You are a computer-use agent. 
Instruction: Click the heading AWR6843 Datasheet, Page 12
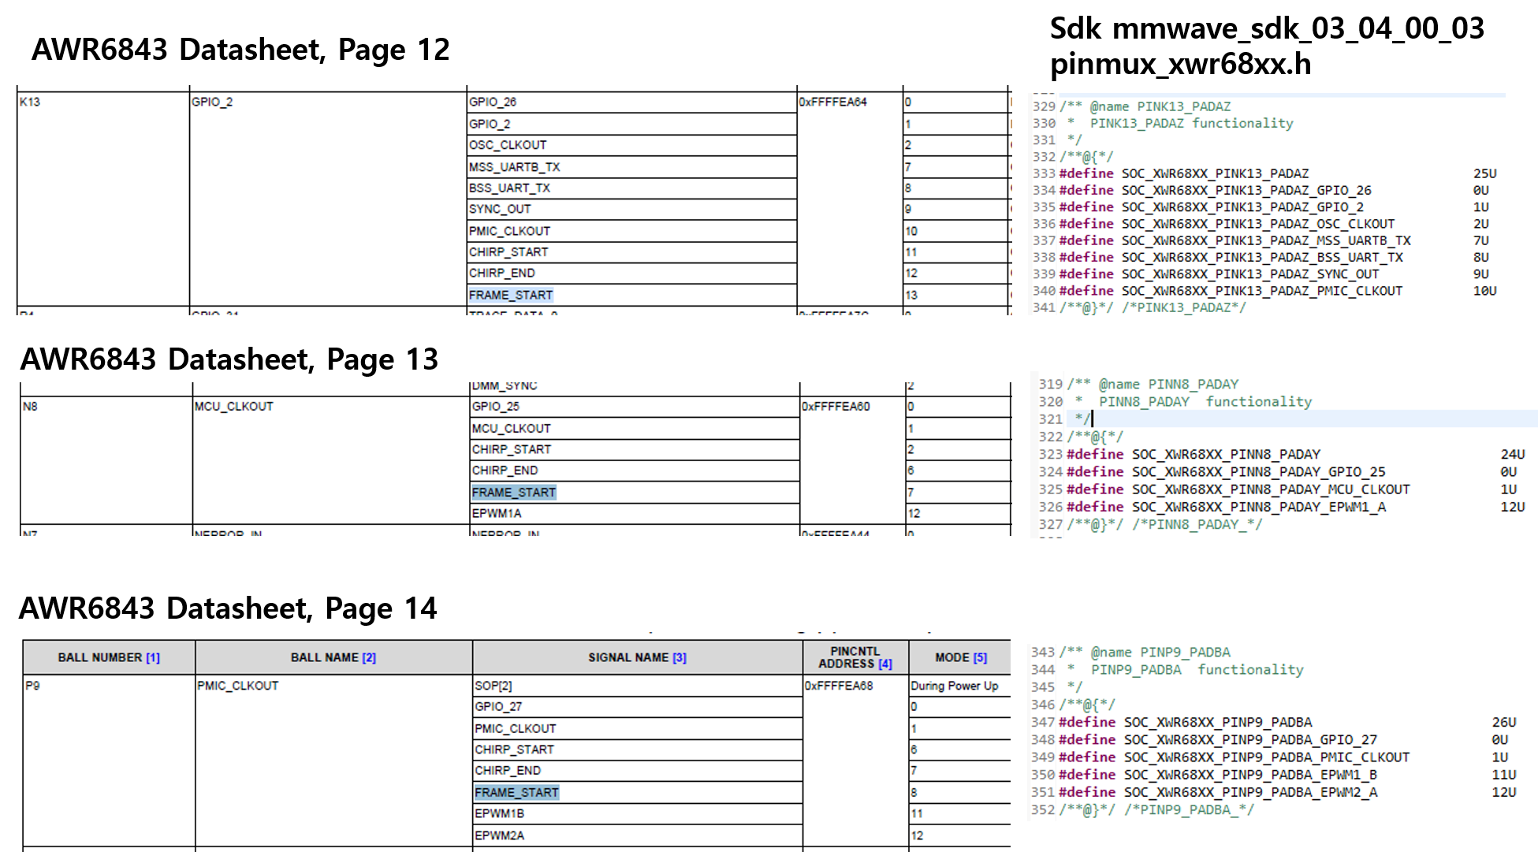click(240, 50)
